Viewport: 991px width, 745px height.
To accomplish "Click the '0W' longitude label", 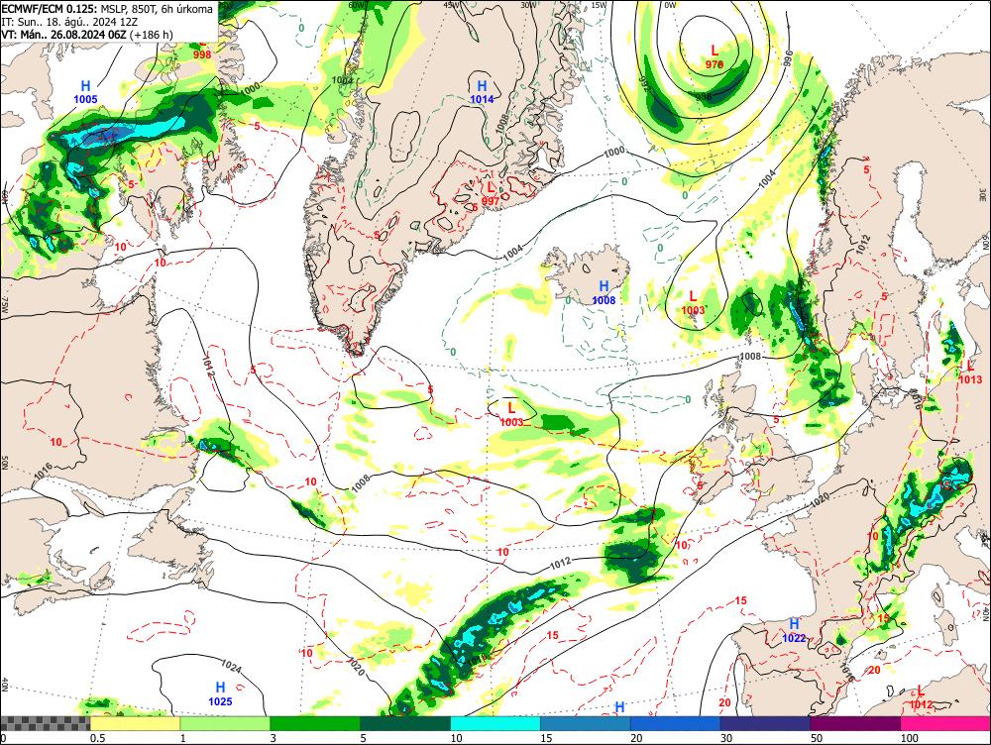I will click(x=670, y=5).
